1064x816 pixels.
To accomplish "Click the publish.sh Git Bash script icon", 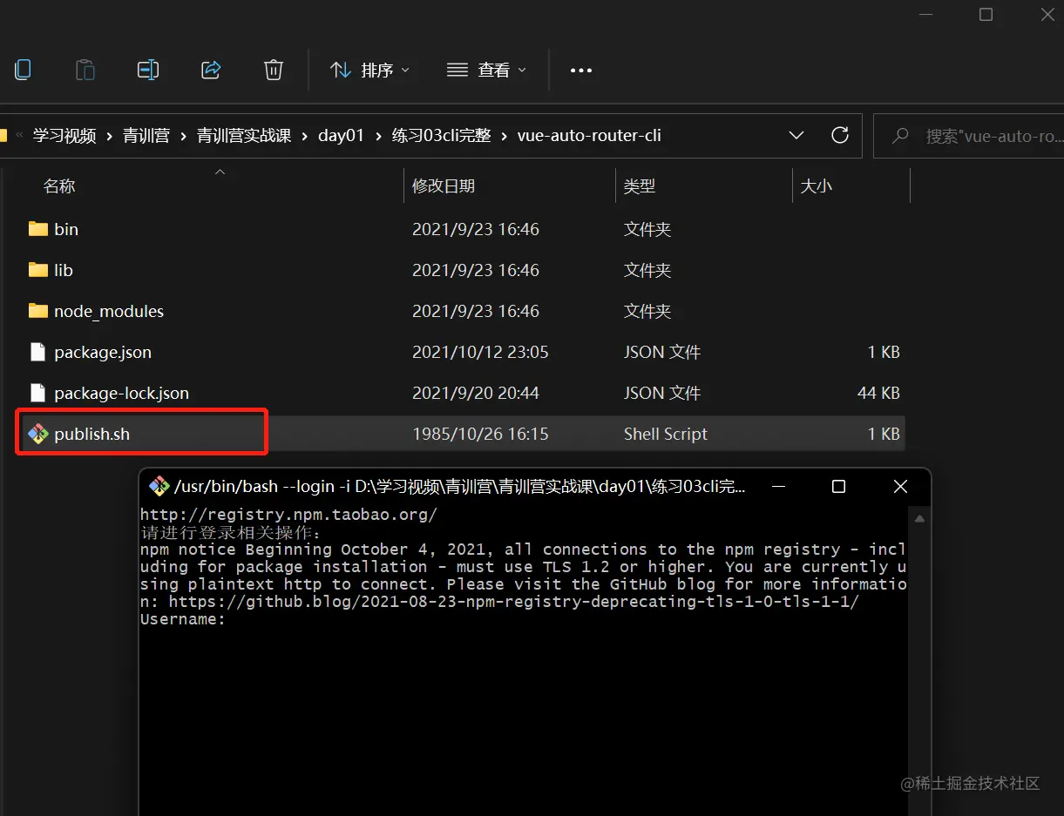I will click(x=37, y=434).
